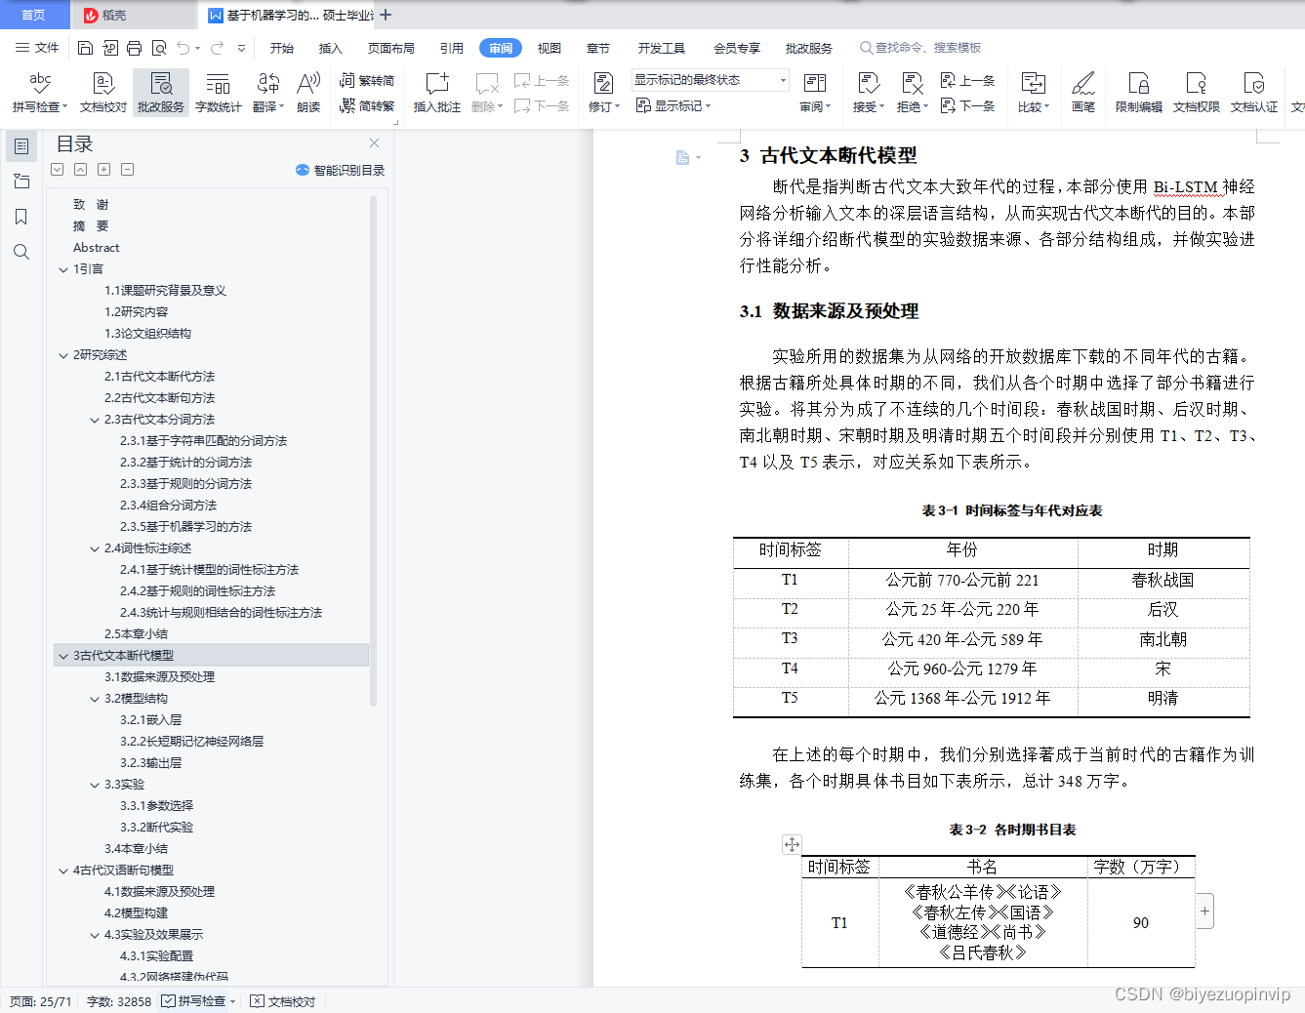This screenshot has width=1305, height=1013.
Task: Collapse the 1引言 section
Action: 63,269
